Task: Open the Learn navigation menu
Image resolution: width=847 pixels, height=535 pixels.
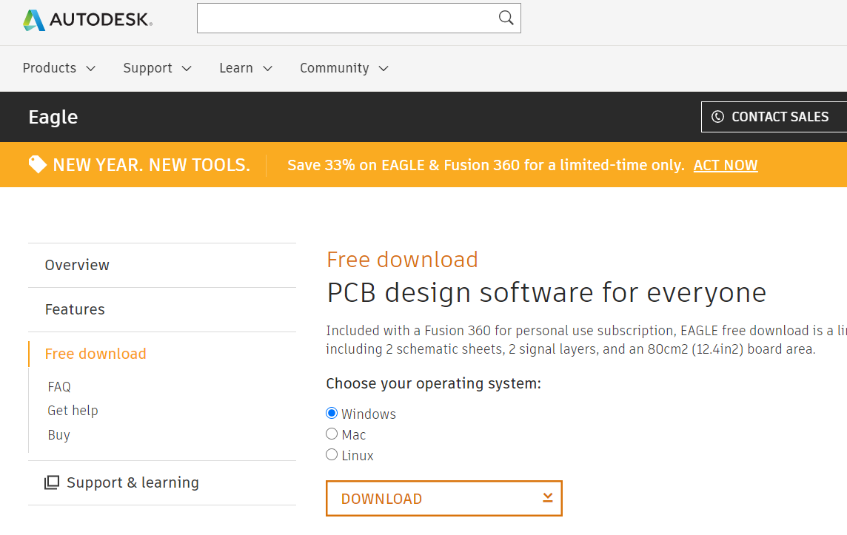Action: click(246, 68)
